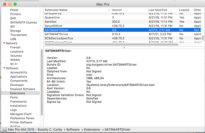205x133 pixels.
Task: Select Storage in the sidebar
Action: [16, 31]
